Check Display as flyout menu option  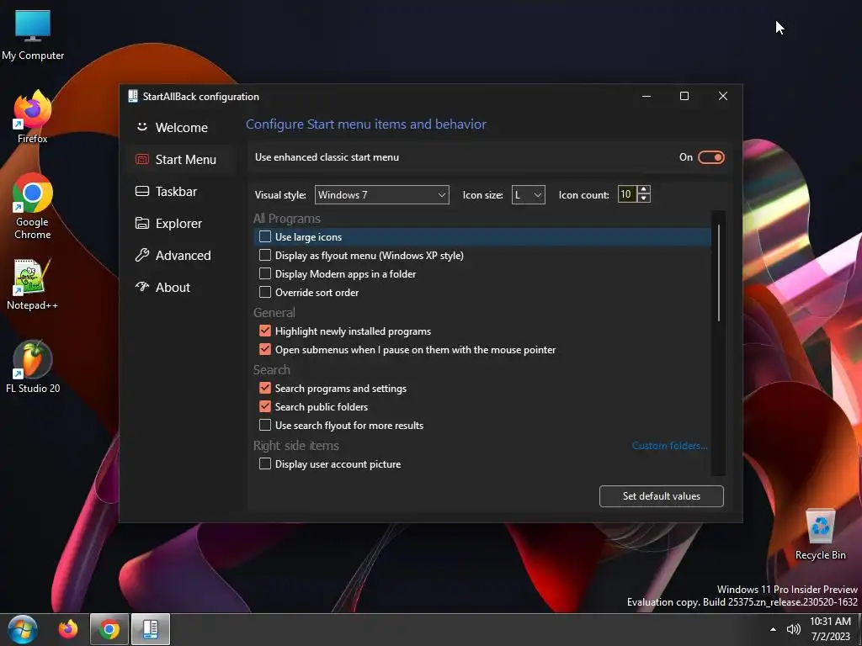point(265,256)
